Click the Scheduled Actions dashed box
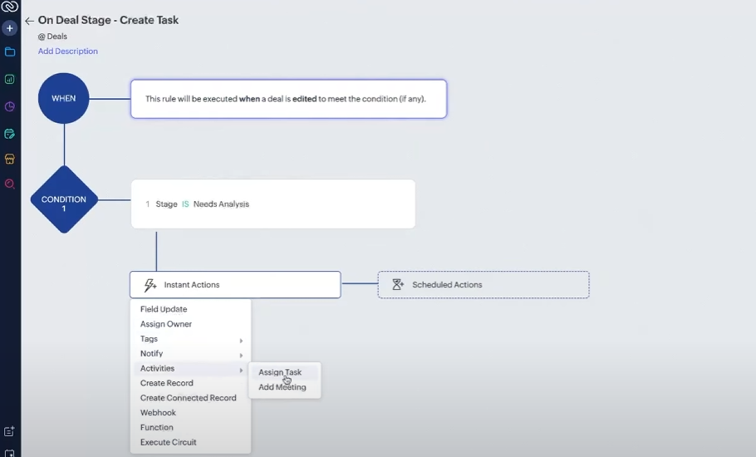This screenshot has height=457, width=756. point(483,285)
